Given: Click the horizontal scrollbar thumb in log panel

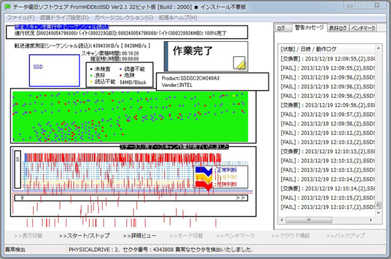Looking at the screenshot, I should click(x=309, y=220).
